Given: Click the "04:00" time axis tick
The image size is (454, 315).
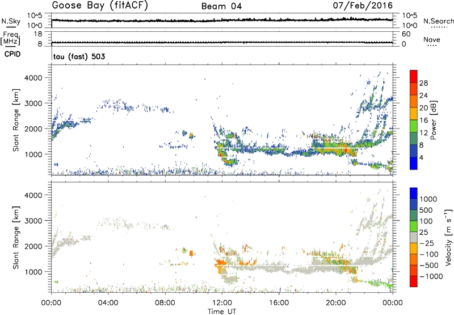Looking at the screenshot, I should tap(108, 303).
